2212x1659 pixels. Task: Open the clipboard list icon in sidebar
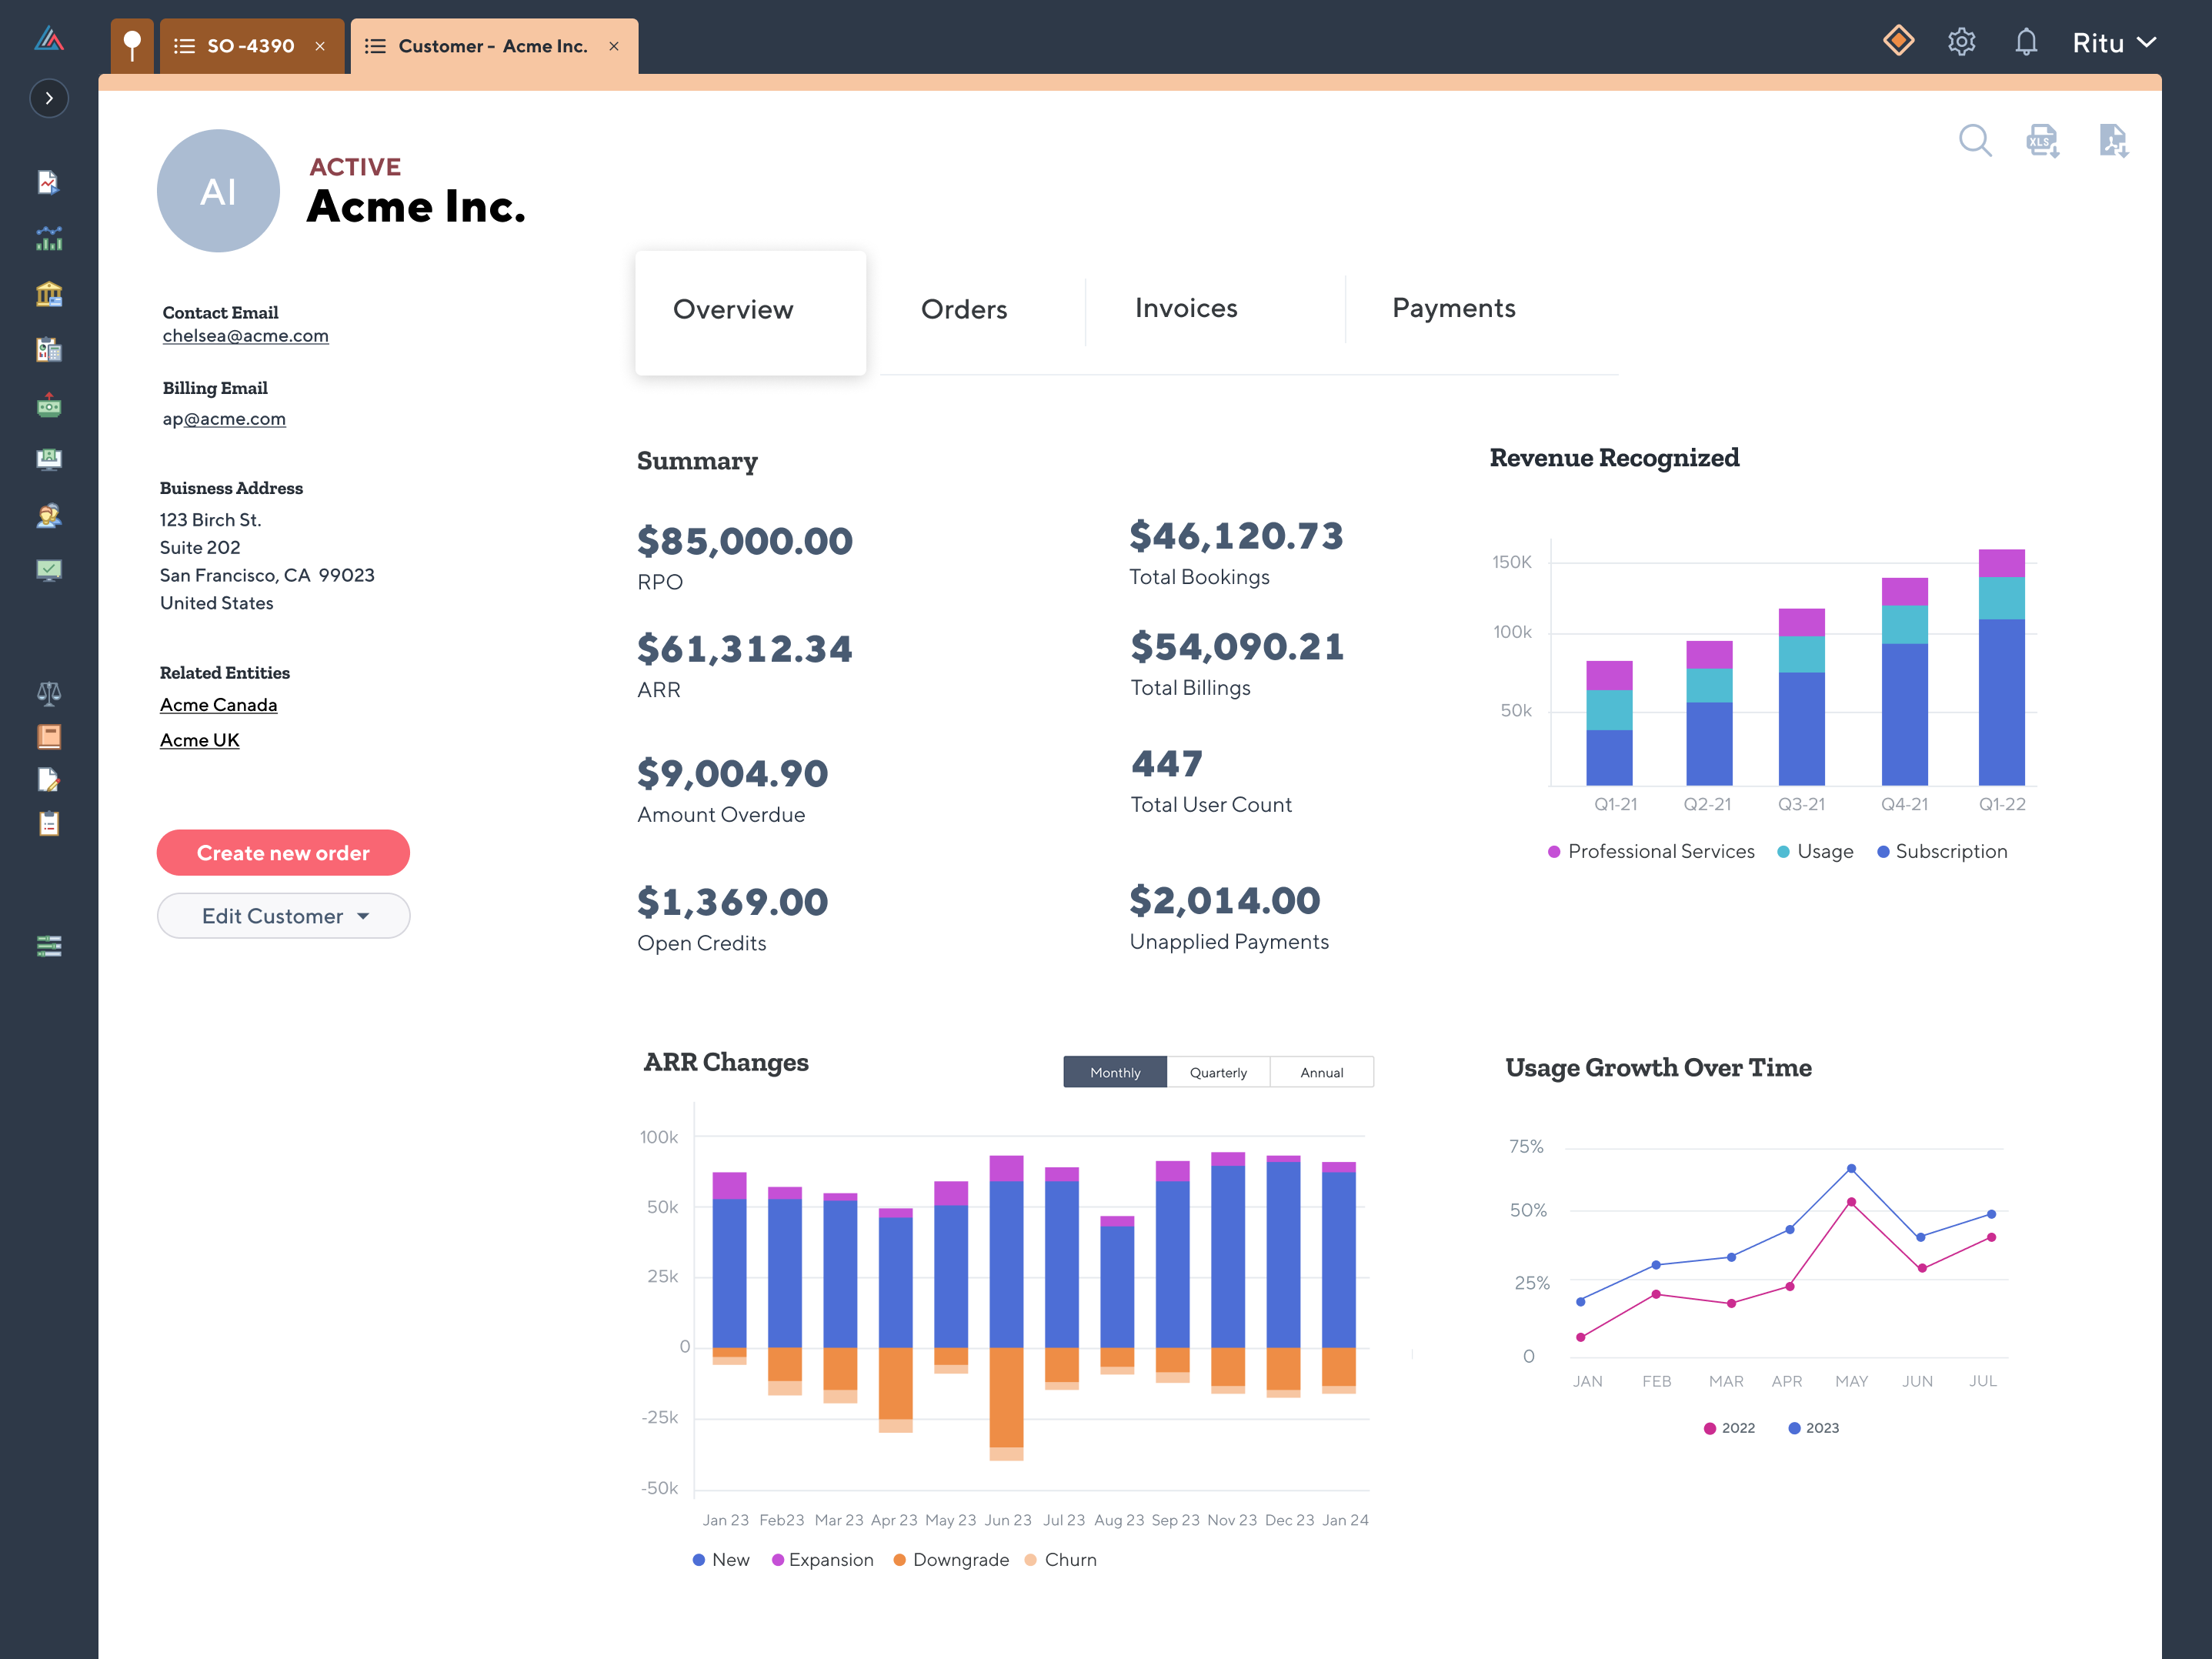[48, 824]
